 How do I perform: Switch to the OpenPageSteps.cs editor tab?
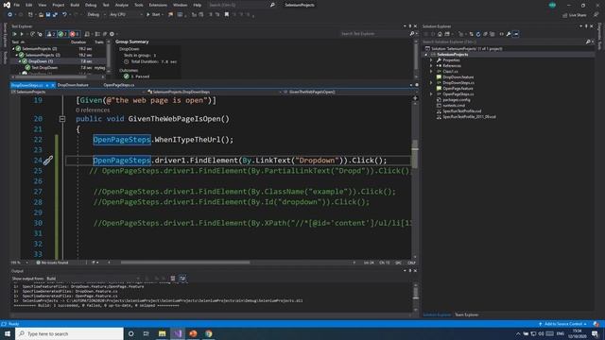(x=119, y=85)
